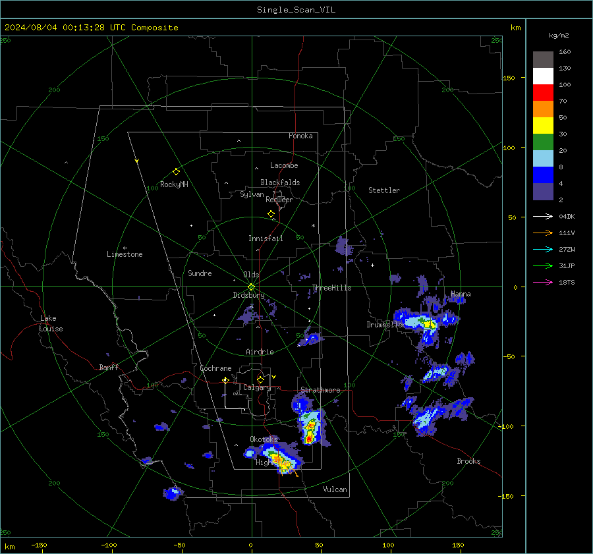Click the Didsbury label
This screenshot has height=554, width=593.
pyautogui.click(x=248, y=295)
